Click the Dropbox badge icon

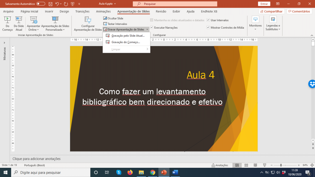[x=312, y=84]
